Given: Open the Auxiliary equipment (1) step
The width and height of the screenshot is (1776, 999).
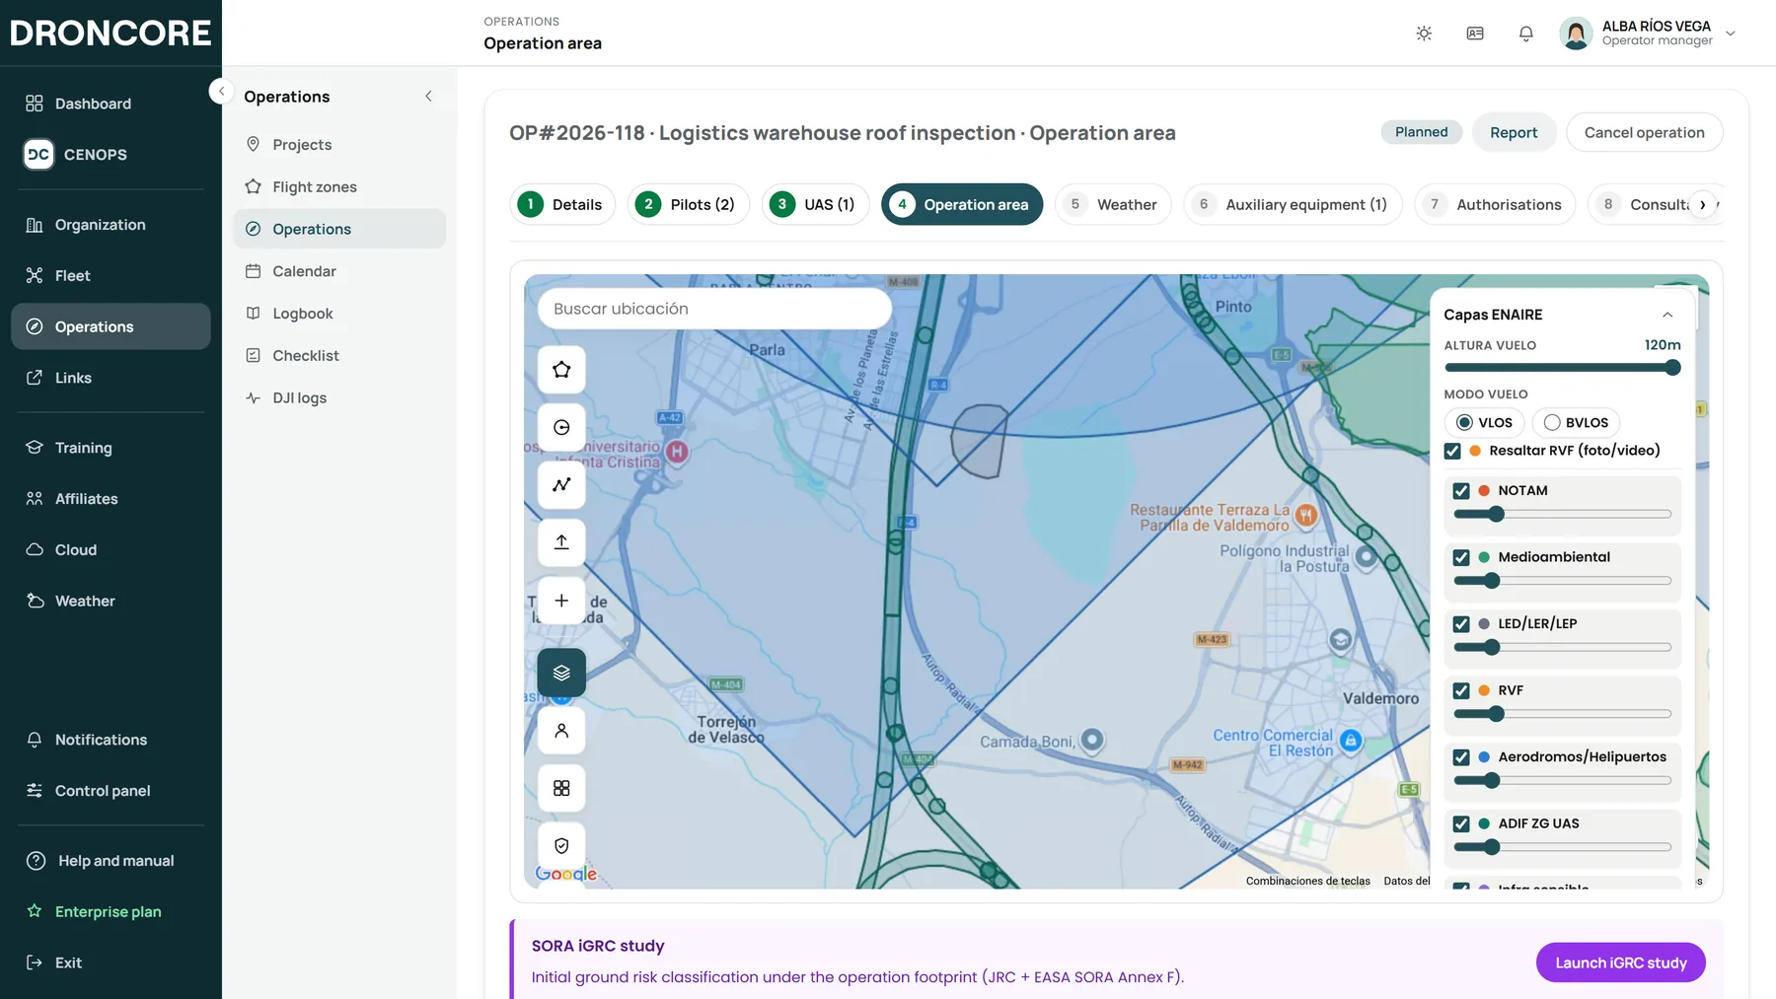Looking at the screenshot, I should click(1293, 205).
